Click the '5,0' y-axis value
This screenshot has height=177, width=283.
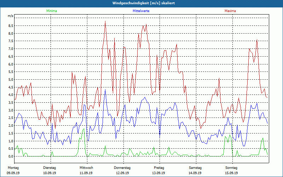click(x=11, y=80)
